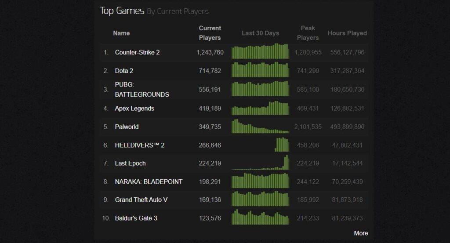Click Palworld's declining 30-day chart
This screenshot has height=243, width=450.
(260, 126)
